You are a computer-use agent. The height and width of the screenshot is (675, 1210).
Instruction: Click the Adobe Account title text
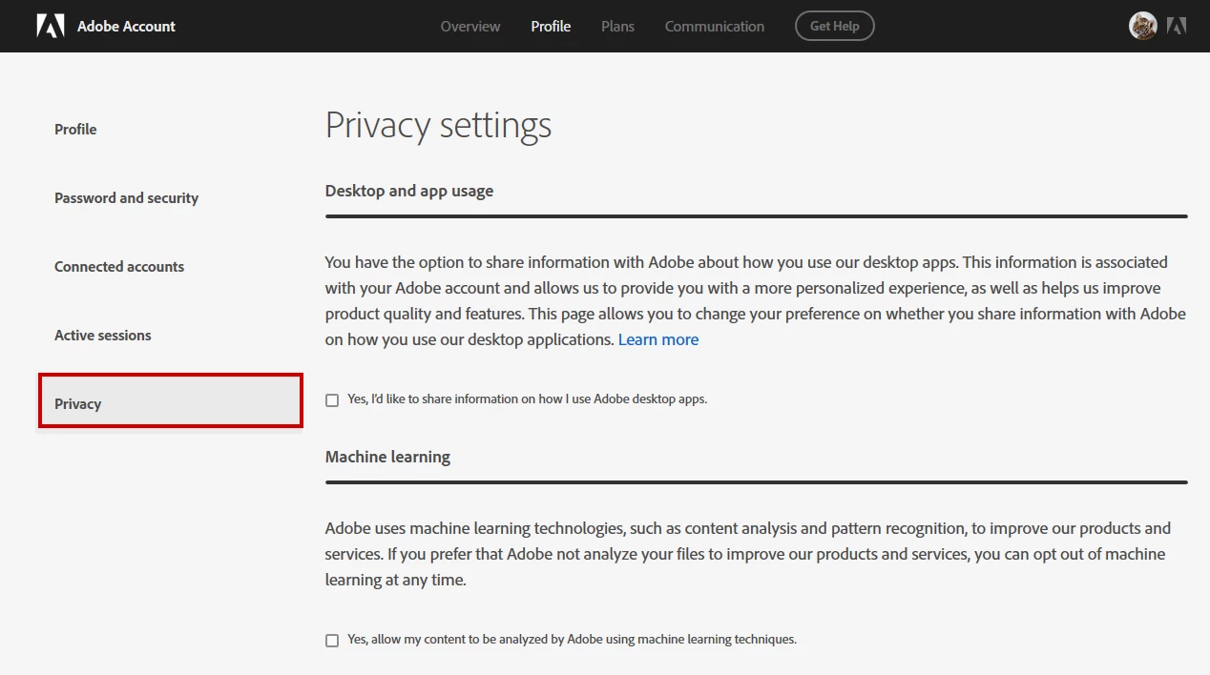(126, 26)
